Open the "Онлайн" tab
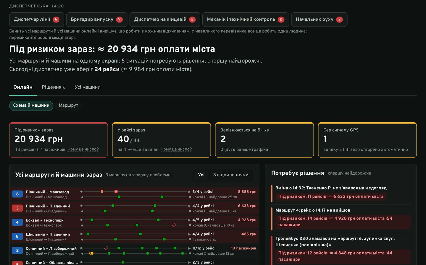Image resolution: width=426 pixels, height=265 pixels. [x=23, y=87]
